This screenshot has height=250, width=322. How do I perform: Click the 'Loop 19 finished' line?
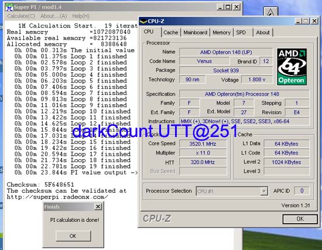click(72, 166)
